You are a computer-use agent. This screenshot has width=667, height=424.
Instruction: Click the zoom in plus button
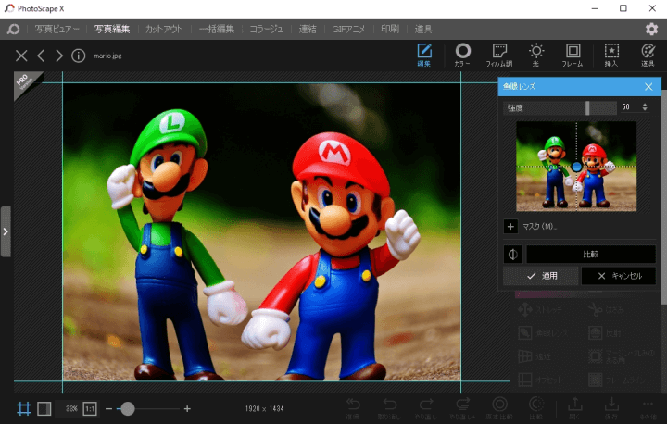pos(187,408)
